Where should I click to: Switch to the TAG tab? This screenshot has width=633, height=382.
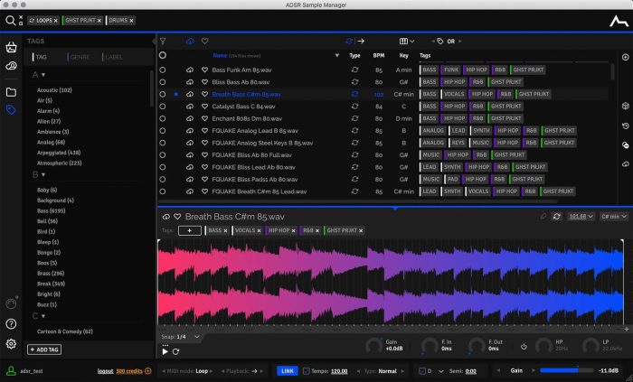pos(42,57)
